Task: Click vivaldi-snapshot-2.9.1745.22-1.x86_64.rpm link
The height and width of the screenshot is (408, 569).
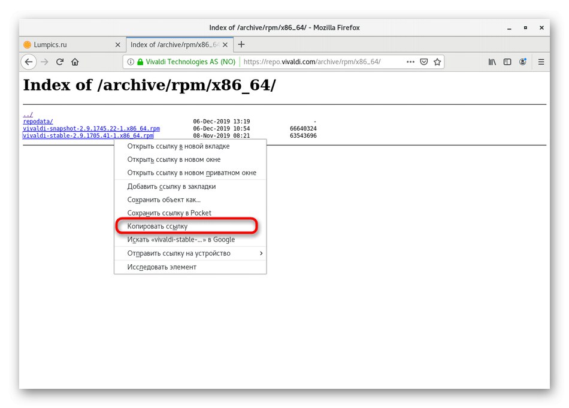Action: pos(92,128)
